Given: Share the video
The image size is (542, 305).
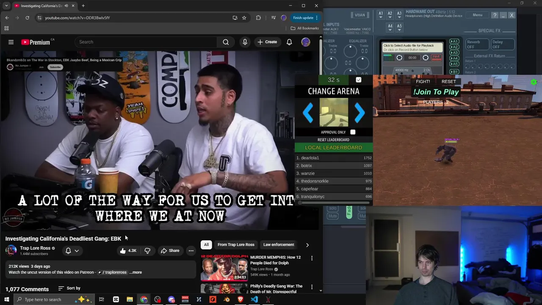Looking at the screenshot, I should 170,250.
